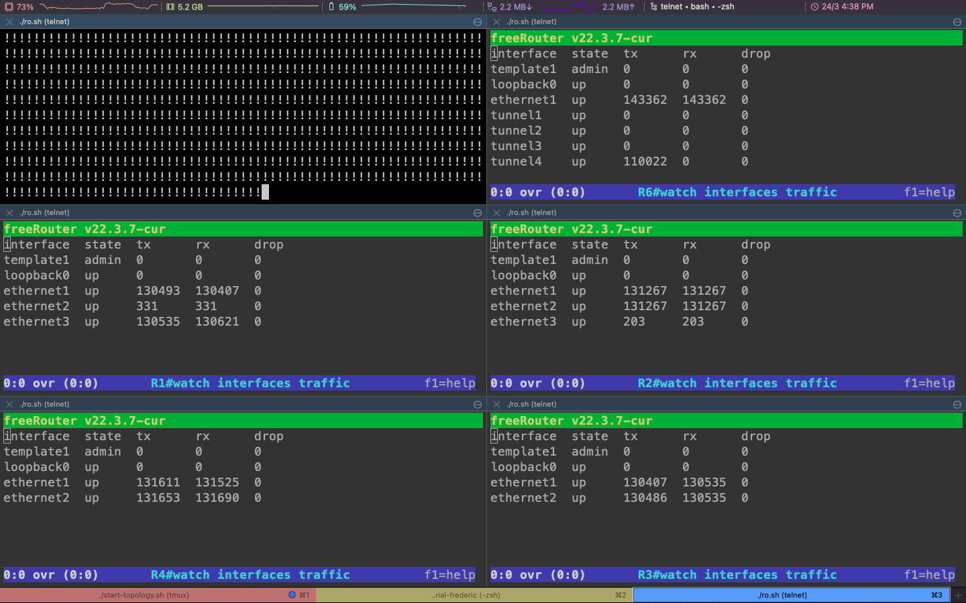The image size is (966, 603).
Task: Open the pane options menu above R1 pane
Action: 478,213
